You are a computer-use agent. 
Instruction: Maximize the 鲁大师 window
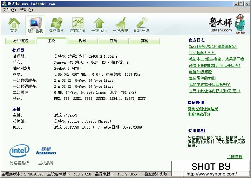coord(241,4)
